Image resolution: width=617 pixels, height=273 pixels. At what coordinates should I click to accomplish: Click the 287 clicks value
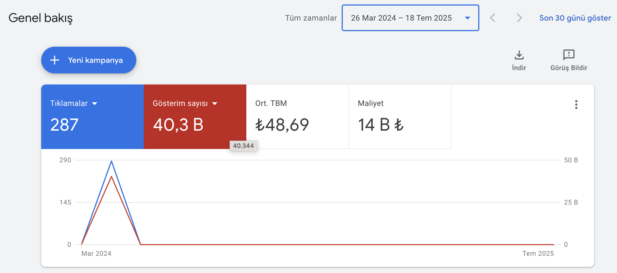(x=64, y=125)
